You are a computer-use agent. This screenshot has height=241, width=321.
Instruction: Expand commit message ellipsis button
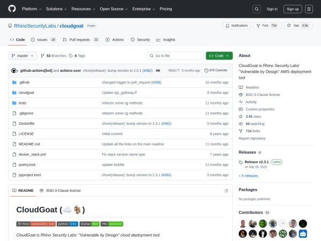pos(158,71)
